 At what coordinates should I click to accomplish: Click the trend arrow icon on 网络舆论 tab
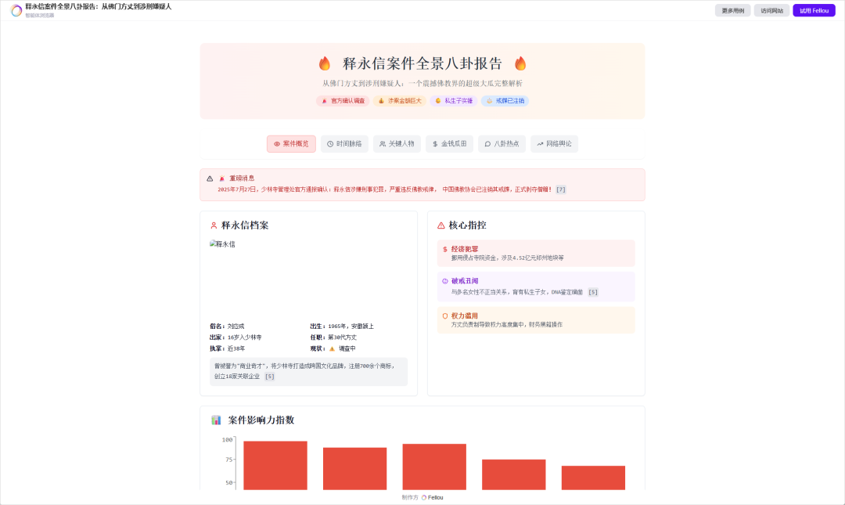tap(541, 143)
